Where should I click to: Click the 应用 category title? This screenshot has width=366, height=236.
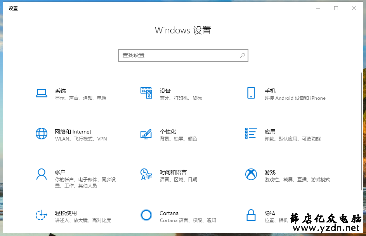point(270,132)
